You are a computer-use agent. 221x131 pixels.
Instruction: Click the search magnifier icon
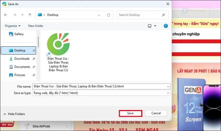(163, 15)
